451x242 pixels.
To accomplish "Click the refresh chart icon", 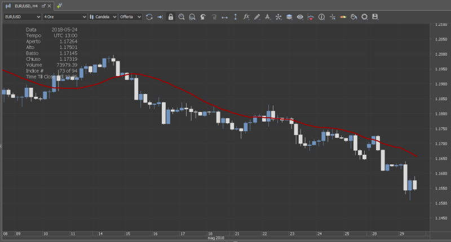I will (149, 17).
